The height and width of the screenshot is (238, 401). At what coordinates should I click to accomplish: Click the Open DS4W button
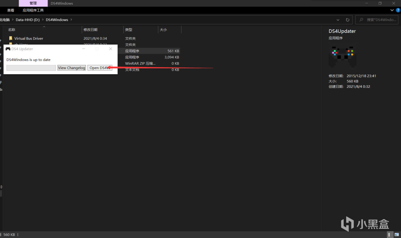pos(100,68)
